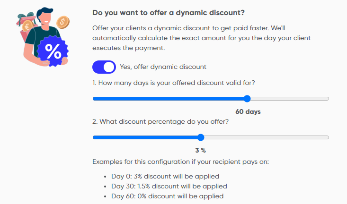Screen dimensions: 347x204
Task: Click the blue percent badge illustration
Action: click(x=53, y=52)
